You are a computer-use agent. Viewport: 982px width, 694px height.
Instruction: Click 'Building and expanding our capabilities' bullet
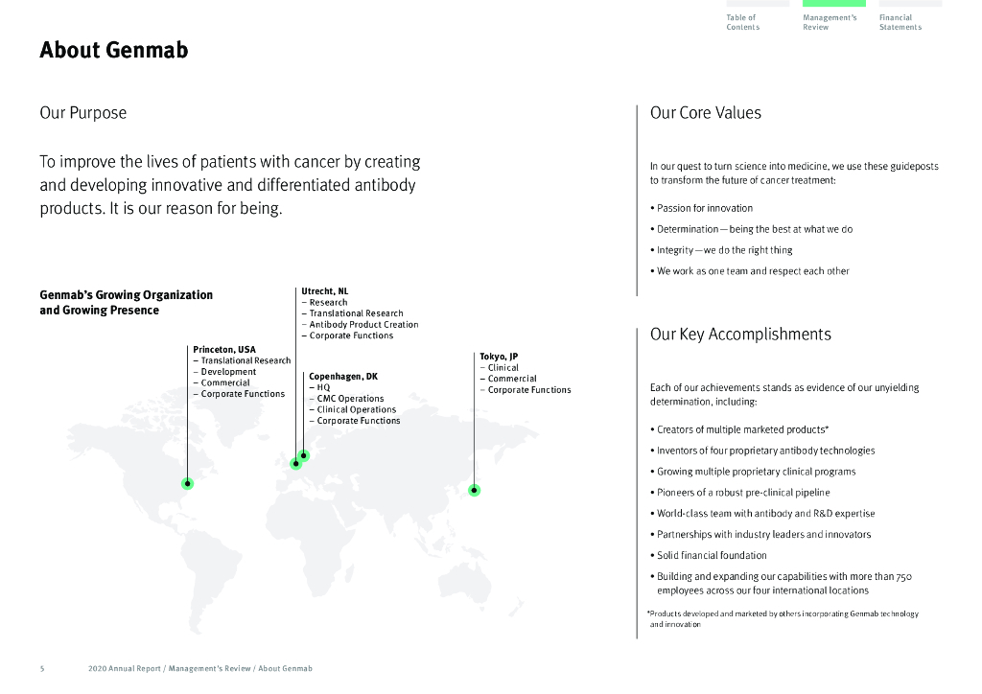pos(781,583)
